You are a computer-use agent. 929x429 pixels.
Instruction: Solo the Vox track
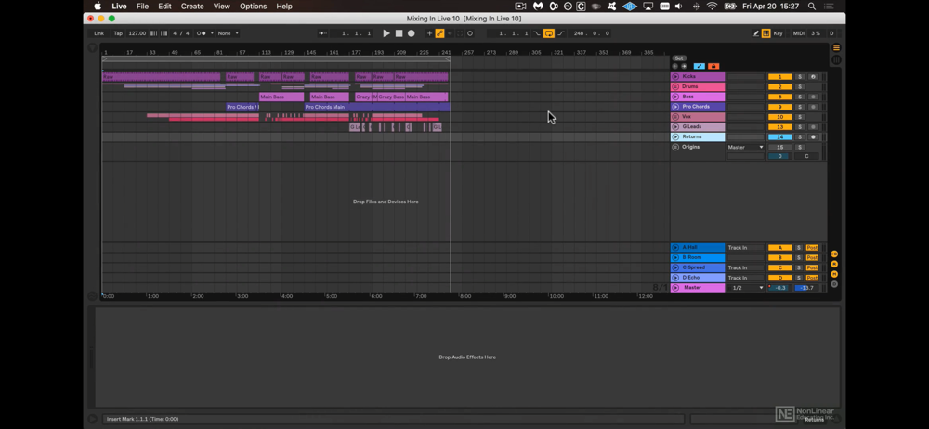[x=799, y=117]
